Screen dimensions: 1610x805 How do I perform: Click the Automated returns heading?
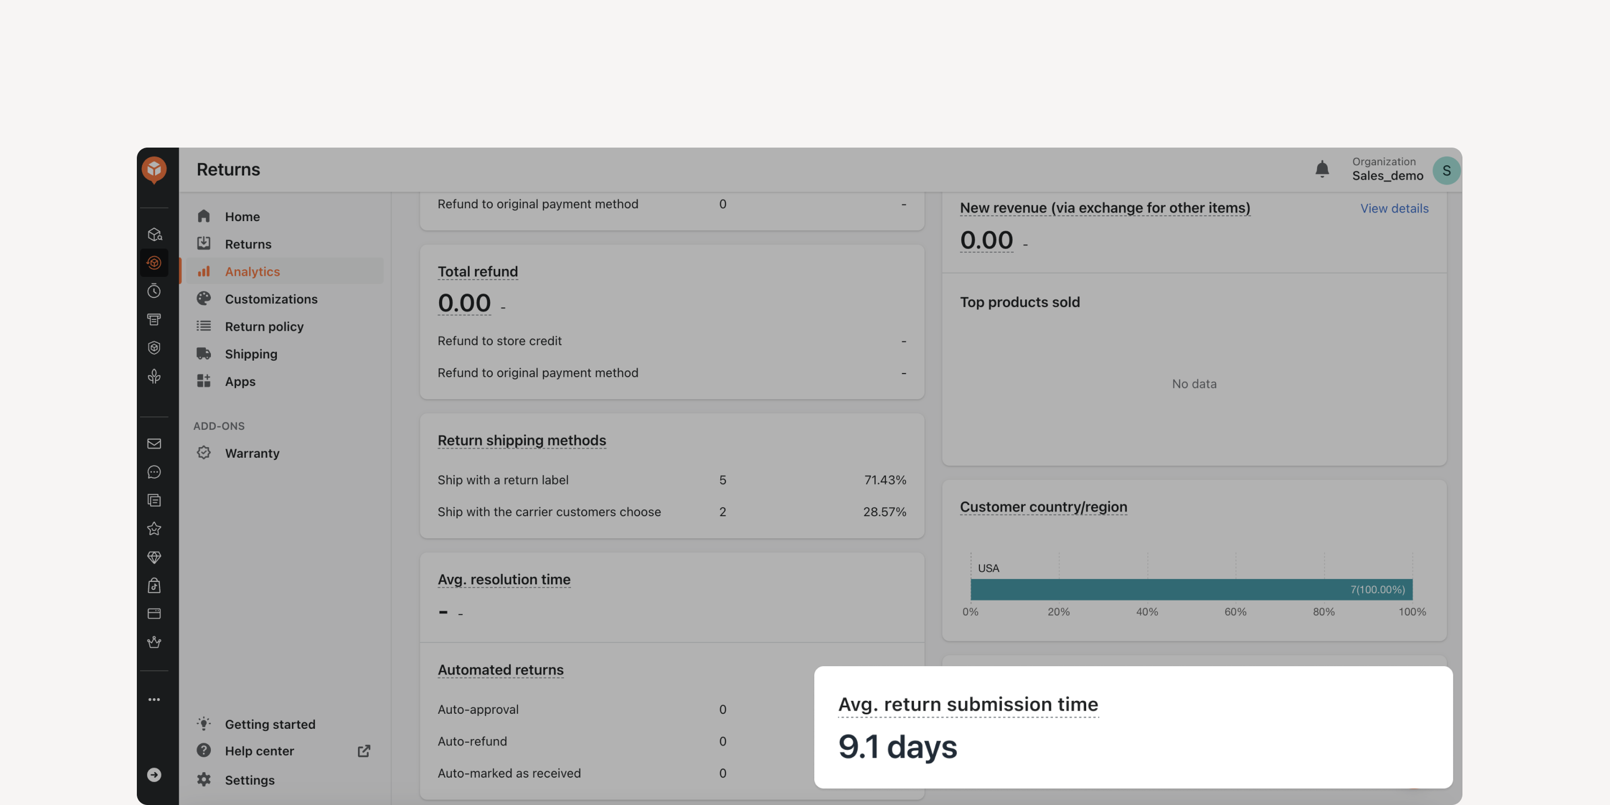pyautogui.click(x=500, y=669)
